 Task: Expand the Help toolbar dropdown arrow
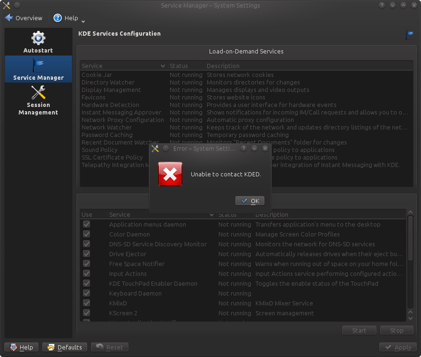(83, 21)
